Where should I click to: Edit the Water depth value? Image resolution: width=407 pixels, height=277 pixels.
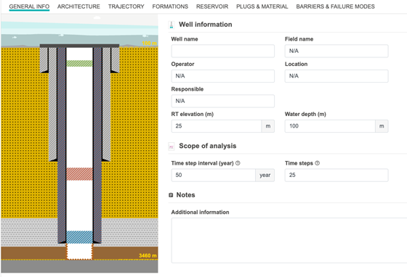tap(330, 126)
